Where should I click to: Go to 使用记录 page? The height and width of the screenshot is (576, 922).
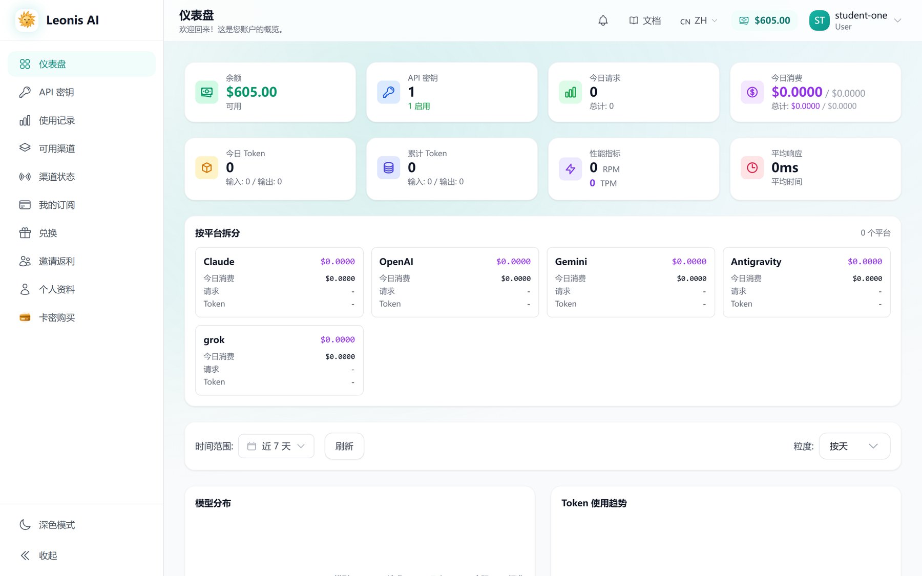click(x=81, y=120)
